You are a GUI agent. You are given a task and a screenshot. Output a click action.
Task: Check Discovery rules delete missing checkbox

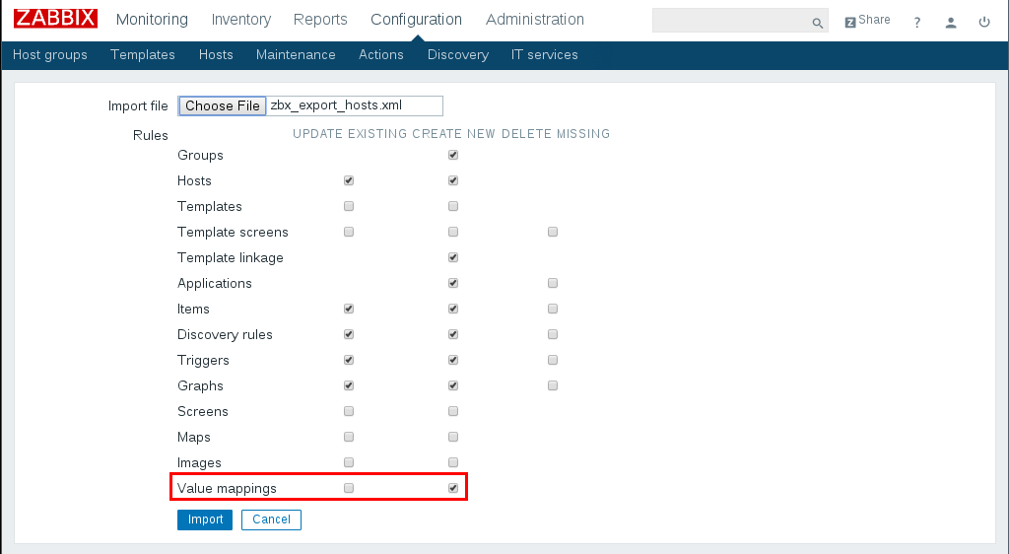point(553,334)
